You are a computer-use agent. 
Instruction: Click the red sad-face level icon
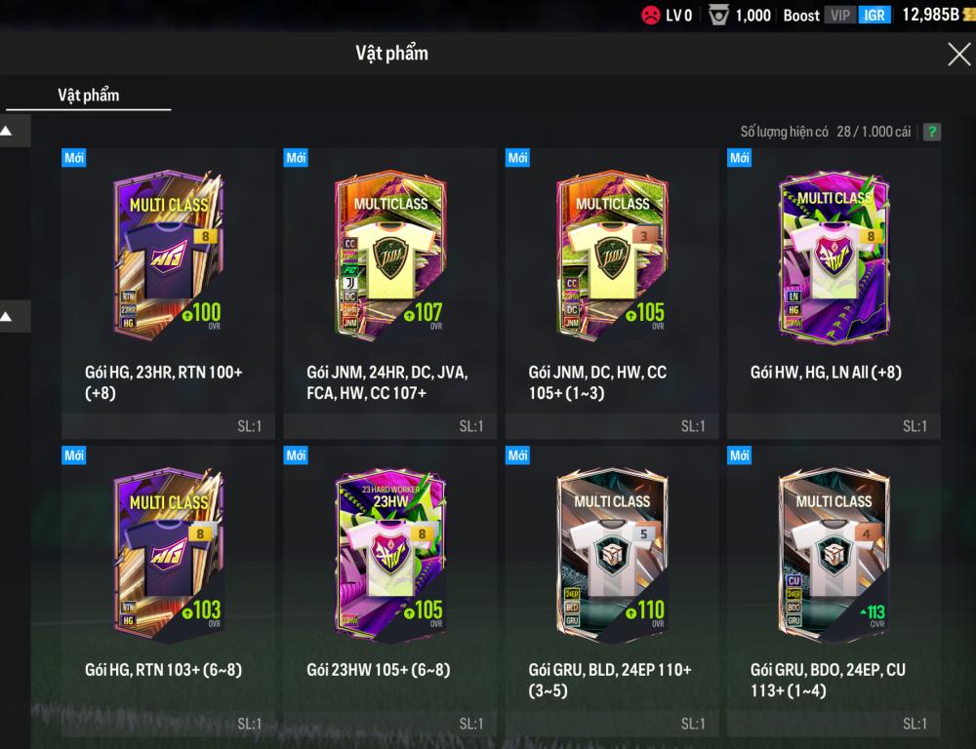pos(650,15)
